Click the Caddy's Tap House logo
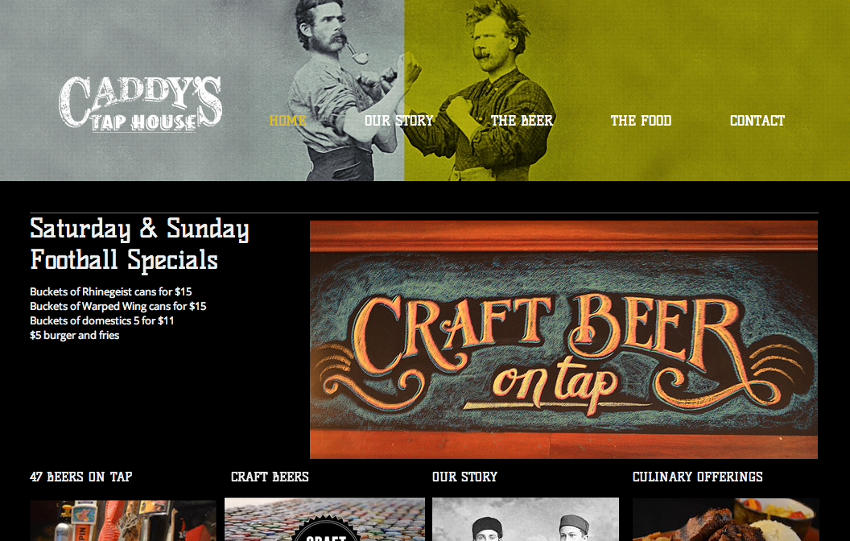This screenshot has width=850, height=541. click(x=140, y=104)
